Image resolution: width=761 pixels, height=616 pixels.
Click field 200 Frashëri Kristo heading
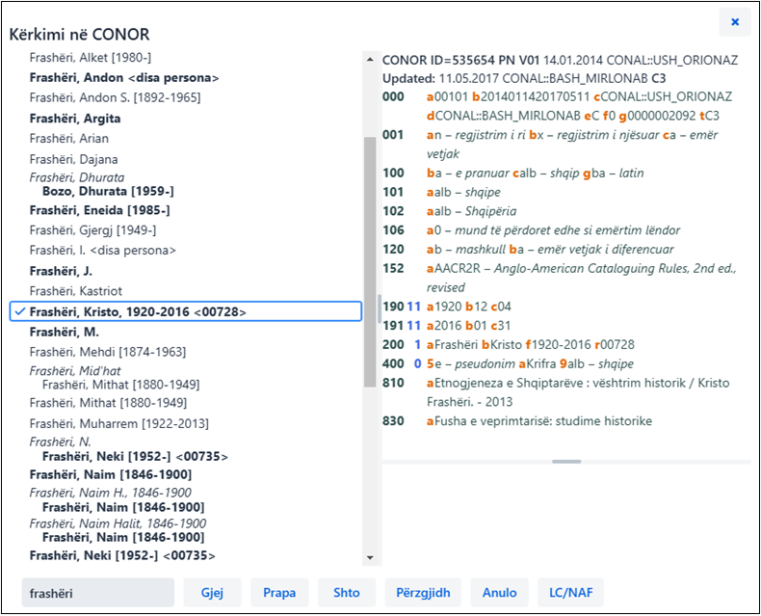(509, 345)
